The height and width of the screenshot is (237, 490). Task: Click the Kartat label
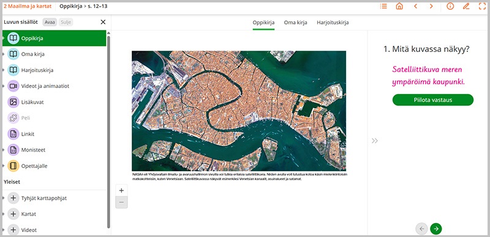28,214
